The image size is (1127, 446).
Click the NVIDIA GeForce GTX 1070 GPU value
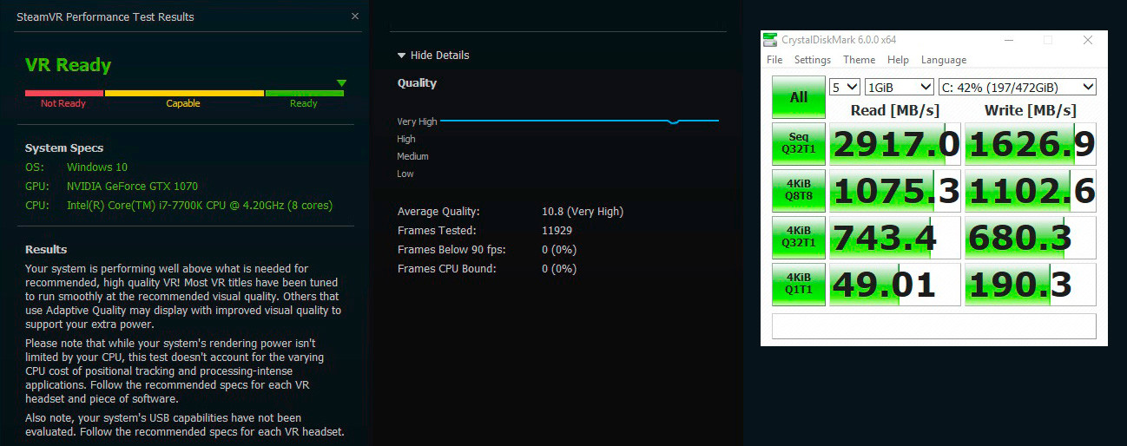click(132, 186)
